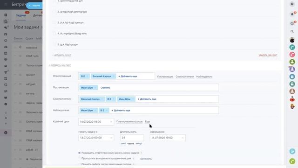Clear the Начать задачу с date value

111,138
